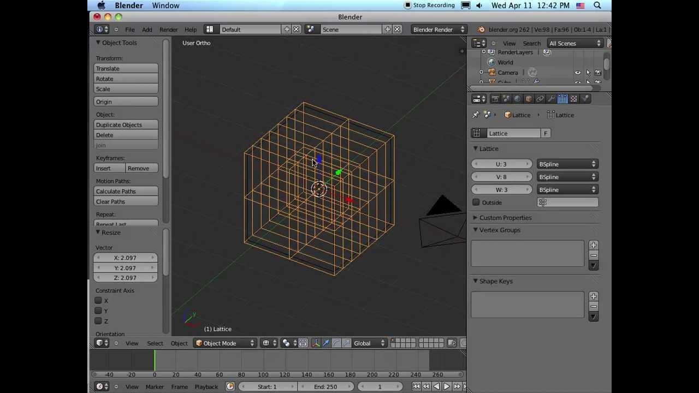Open the Blender Render engine dropdown
Viewport: 699px width, 393px height.
tap(439, 29)
